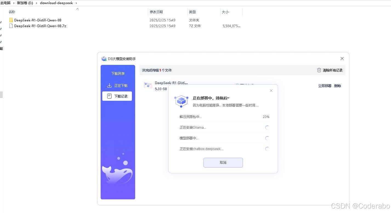
Task: Click the spinner beside 模型部署中
Action: coord(267,138)
